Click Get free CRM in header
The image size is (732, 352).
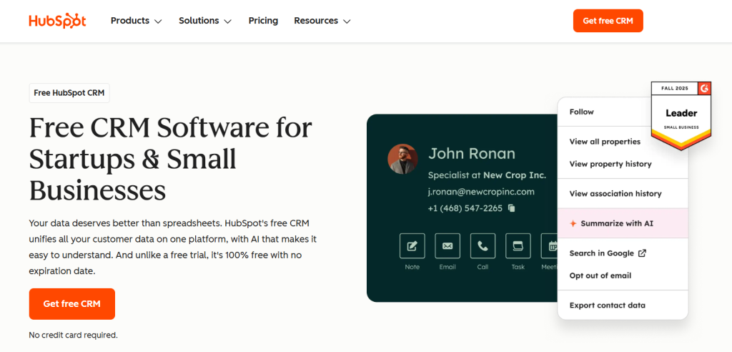608,21
